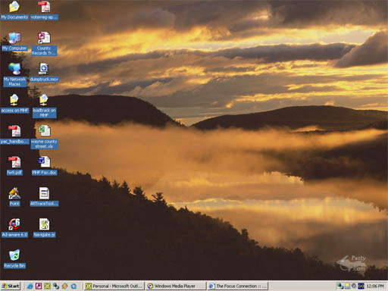Image resolution: width=388 pixels, height=291 pixels.
Task: Switch to Personal - Microsoft Outlook taskbar button
Action: click(x=114, y=286)
